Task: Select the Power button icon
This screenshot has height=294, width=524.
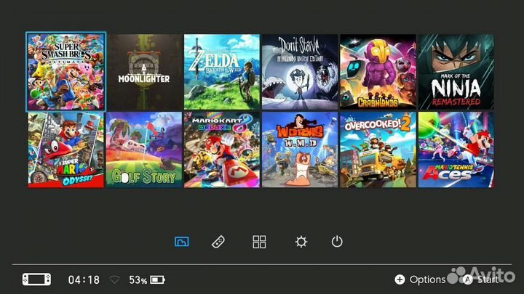Action: click(337, 241)
